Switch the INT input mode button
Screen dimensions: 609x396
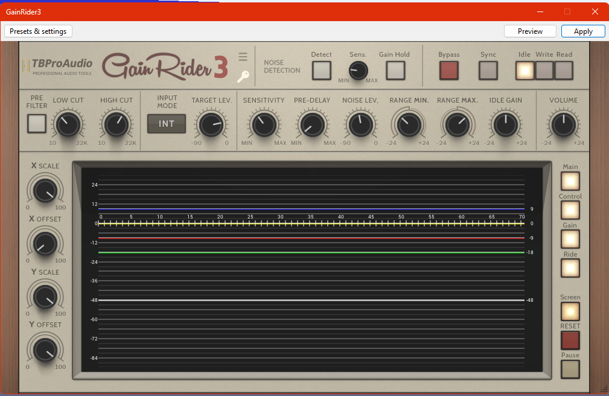166,124
